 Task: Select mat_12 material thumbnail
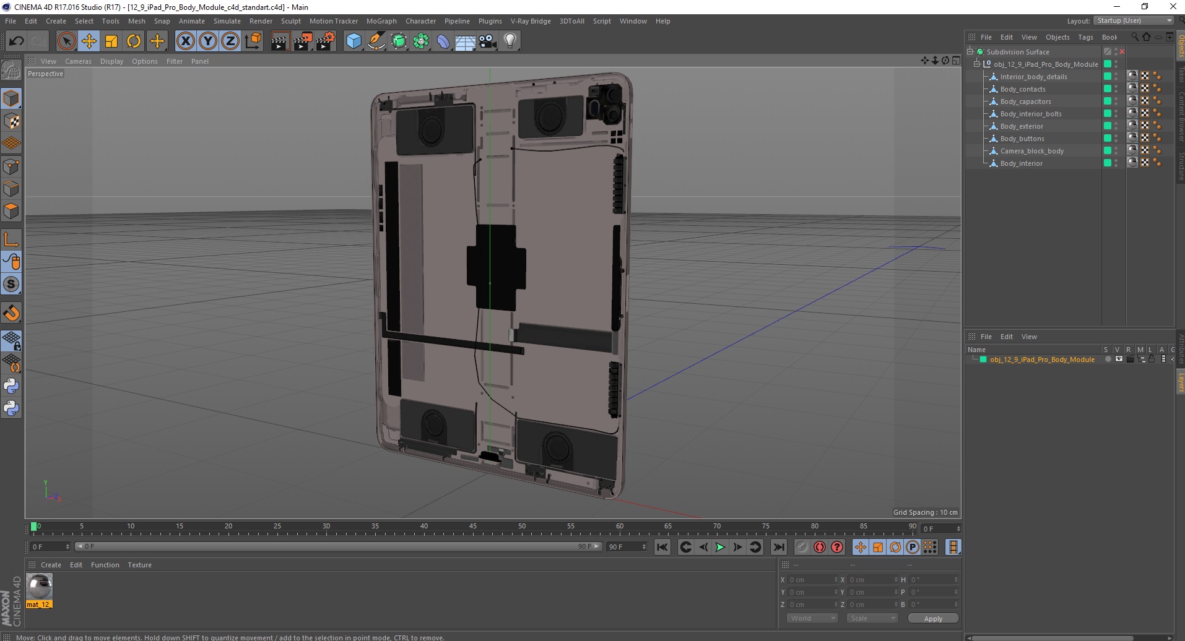tap(39, 590)
